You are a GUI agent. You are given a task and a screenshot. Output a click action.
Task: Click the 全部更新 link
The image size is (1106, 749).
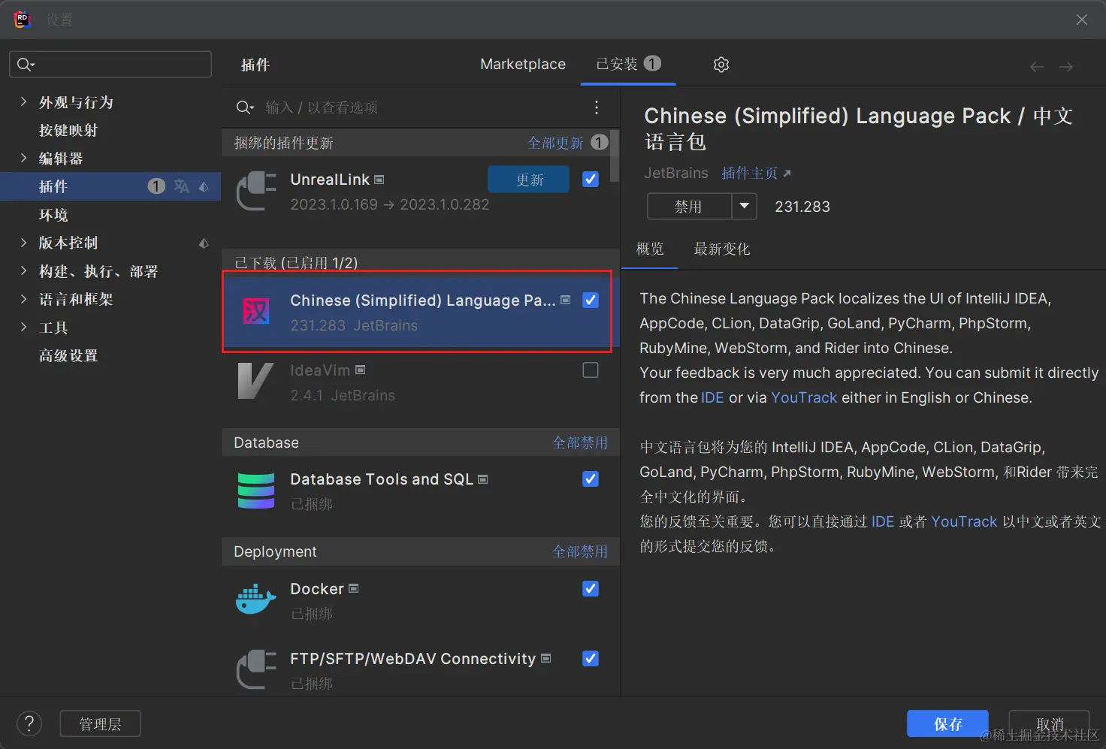(555, 143)
